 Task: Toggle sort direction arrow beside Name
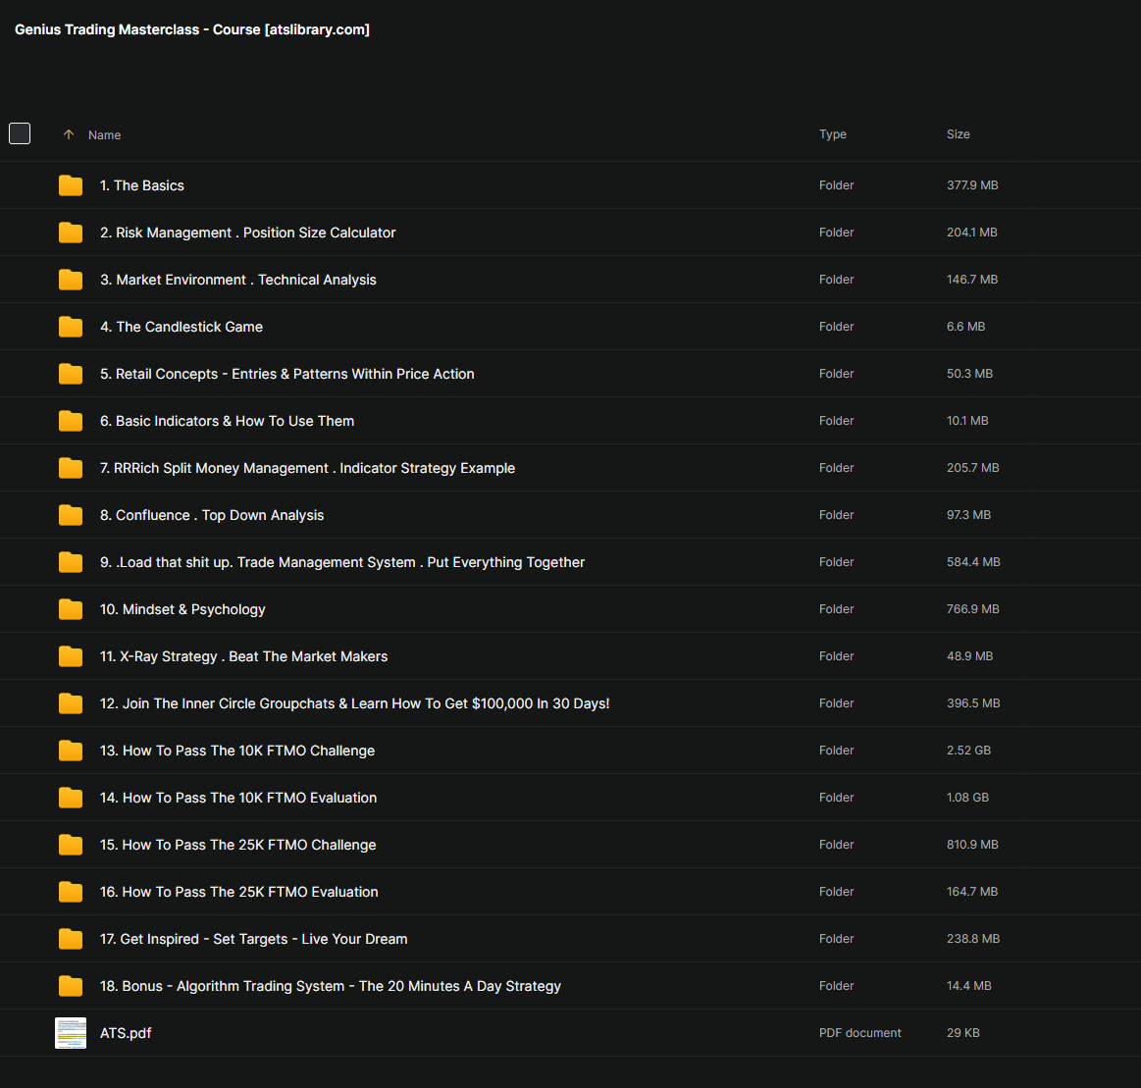pos(69,134)
